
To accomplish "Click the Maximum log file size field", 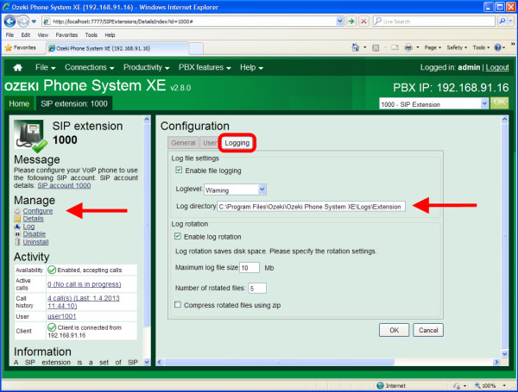I will (250, 268).
